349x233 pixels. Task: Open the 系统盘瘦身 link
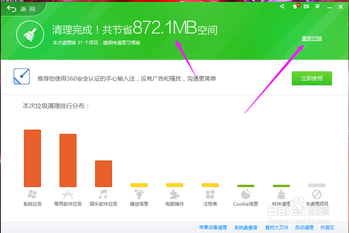point(246,228)
